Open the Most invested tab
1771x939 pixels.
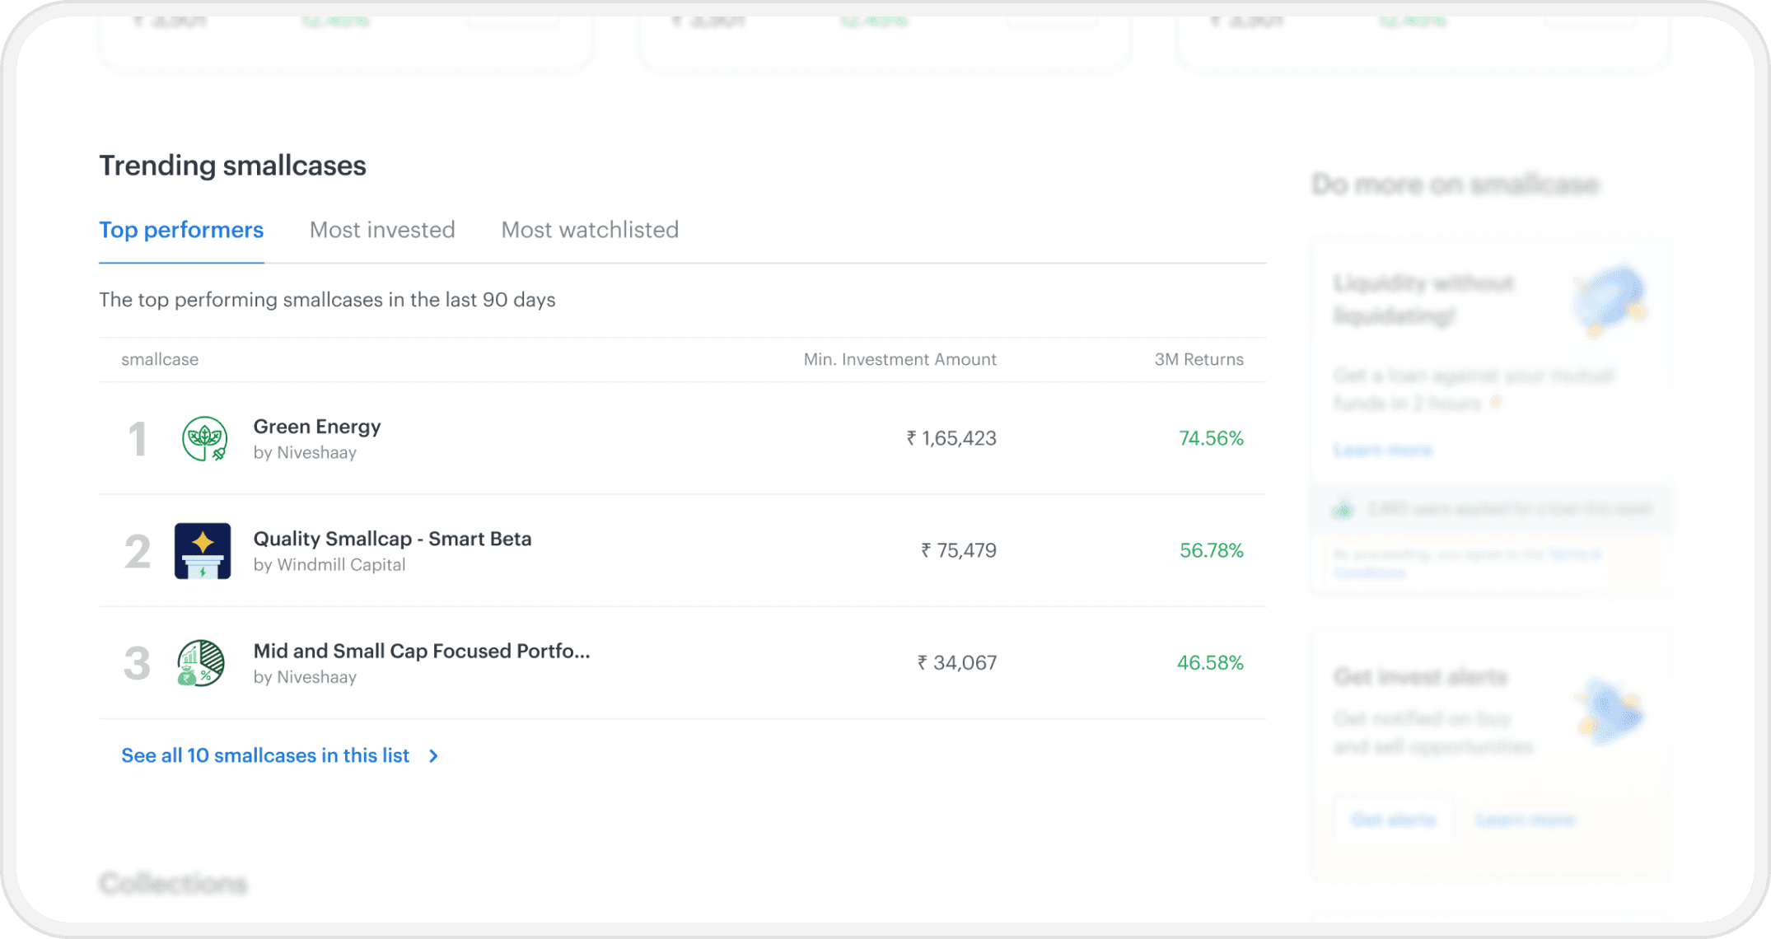click(x=382, y=230)
